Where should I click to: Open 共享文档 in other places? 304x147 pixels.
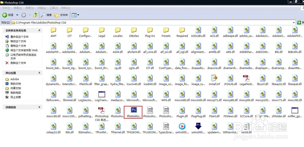pos(16,88)
